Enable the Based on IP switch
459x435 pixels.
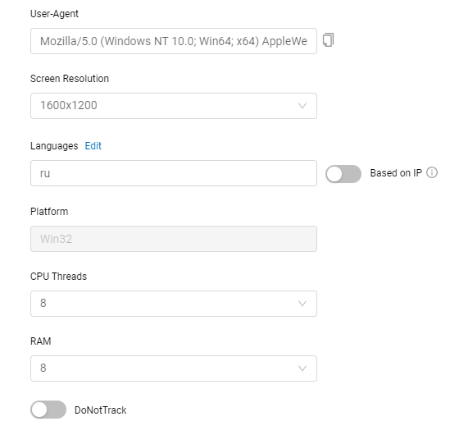click(343, 174)
